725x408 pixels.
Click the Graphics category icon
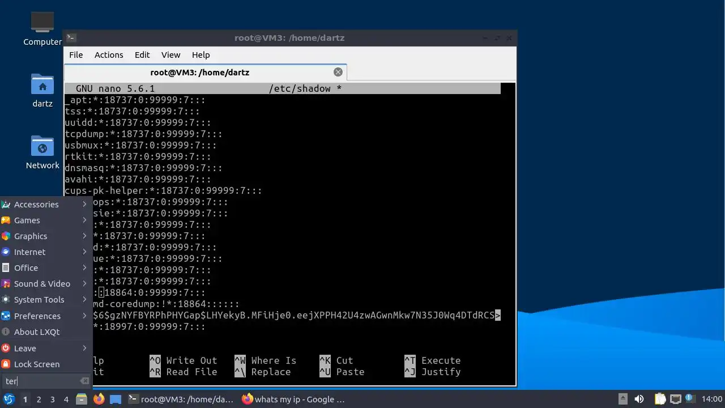click(x=6, y=236)
